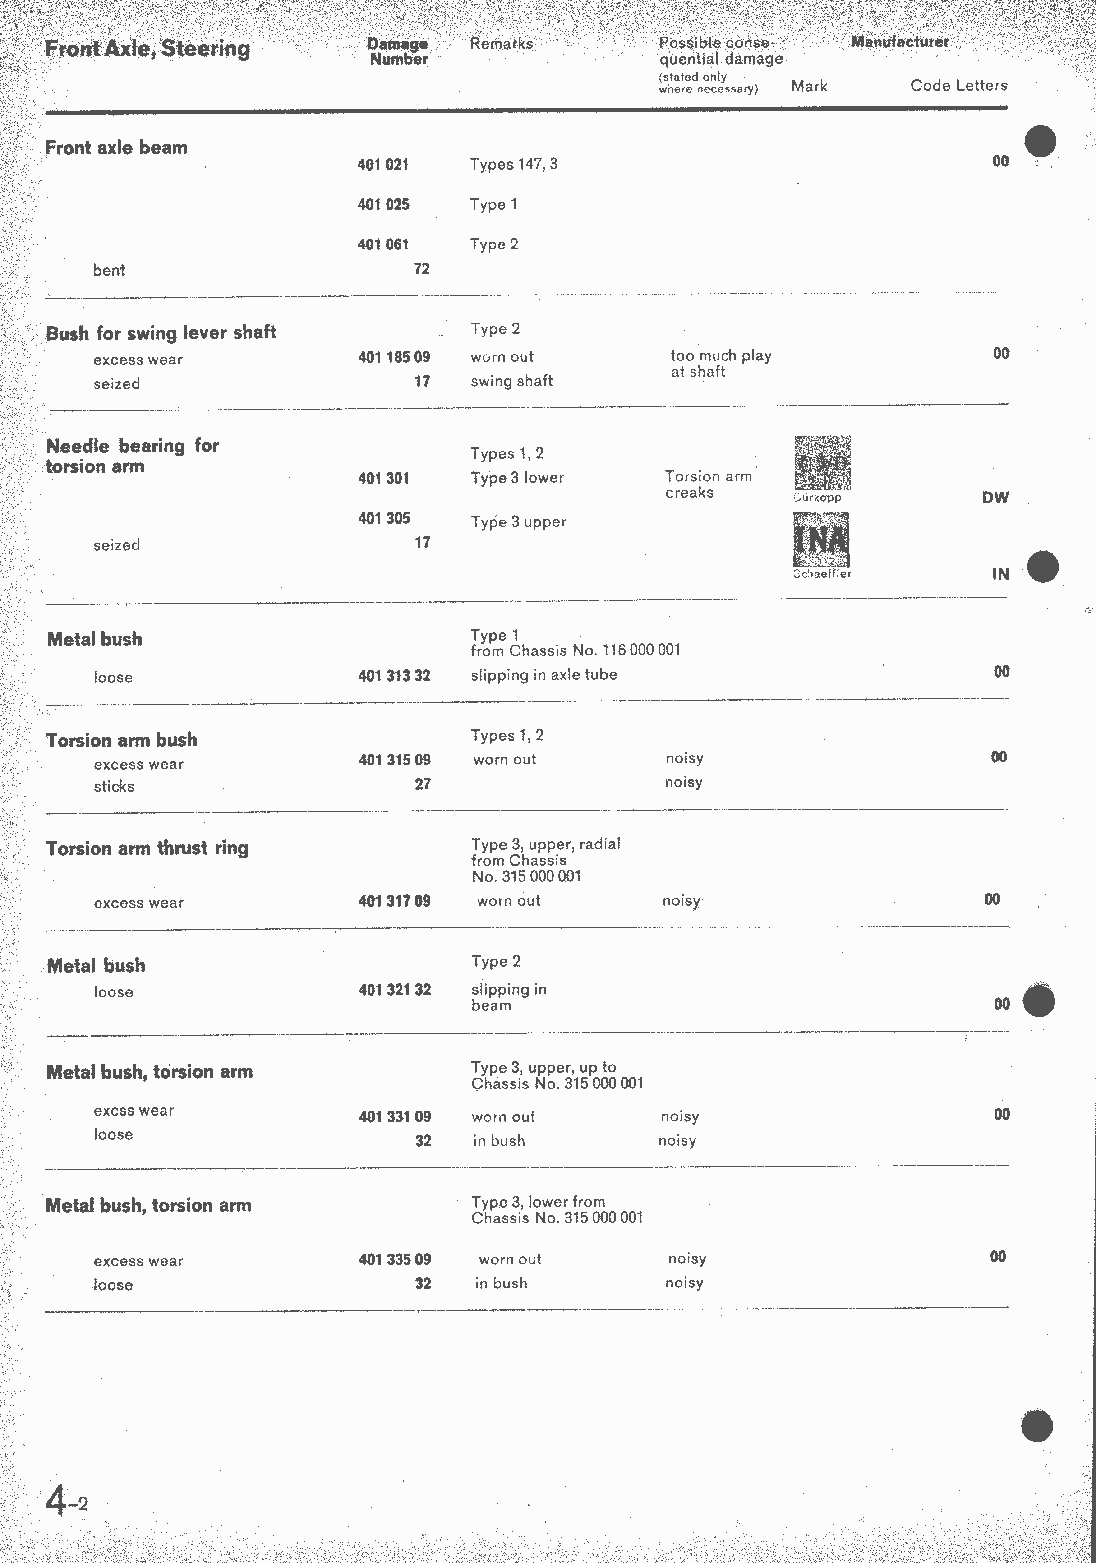The image size is (1096, 1563).
Task: Select the "Front axle beam" section heading
Action: 116,148
